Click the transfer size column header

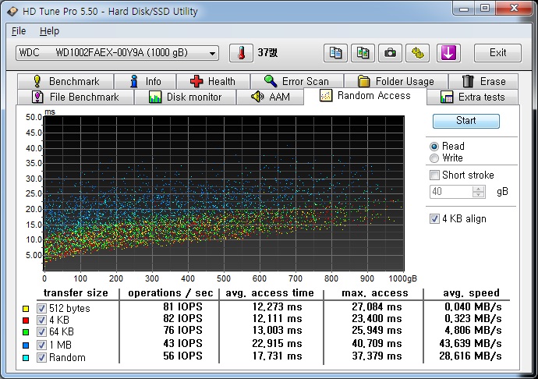pyautogui.click(x=76, y=293)
